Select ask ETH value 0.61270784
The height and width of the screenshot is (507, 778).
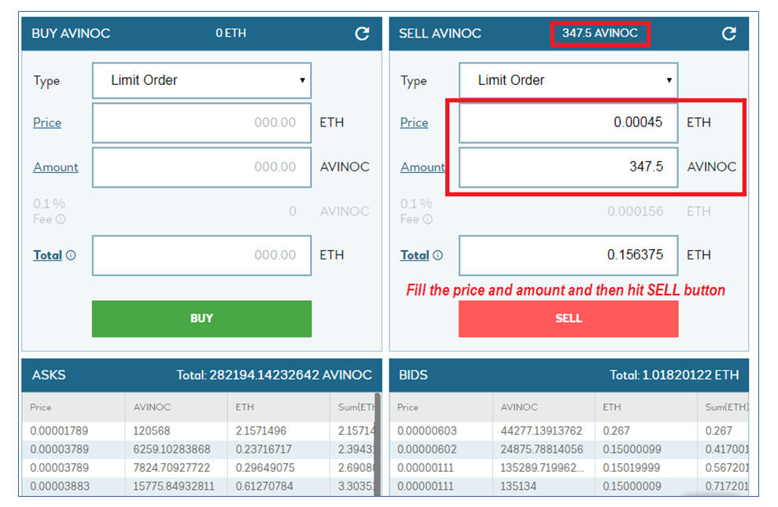(x=264, y=487)
